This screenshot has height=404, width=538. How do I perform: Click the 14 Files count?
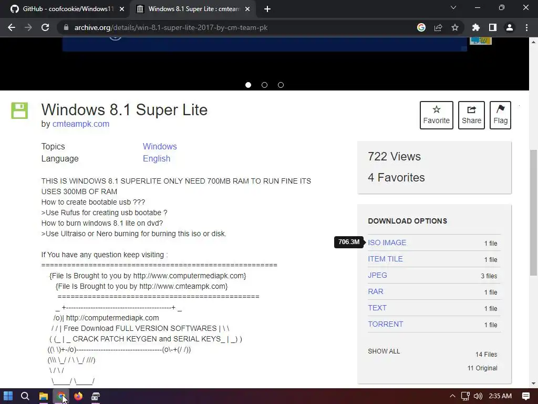point(486,355)
